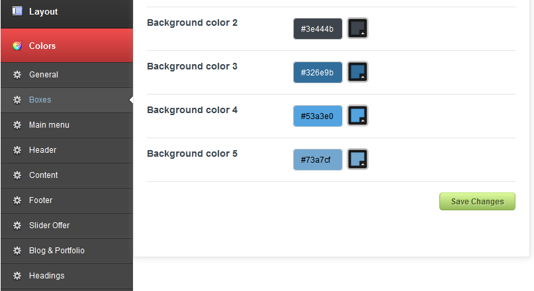Open color picker for Background color 5
The width and height of the screenshot is (534, 291).
[x=357, y=159]
